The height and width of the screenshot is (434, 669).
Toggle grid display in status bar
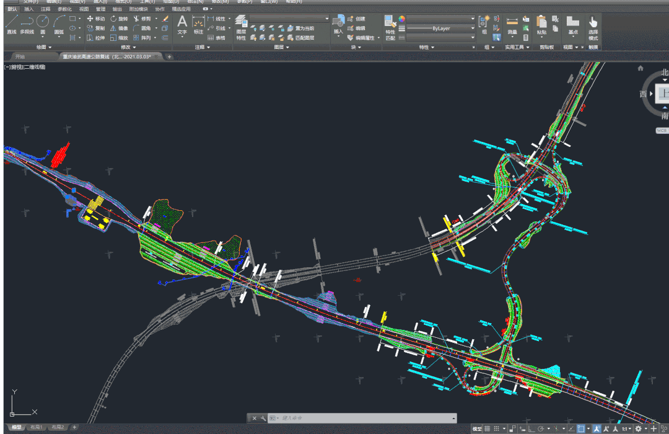tap(488, 428)
